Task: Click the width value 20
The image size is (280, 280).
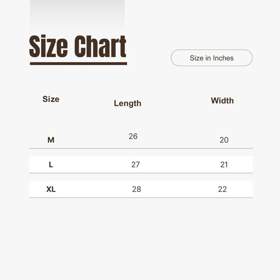Action: coord(224,140)
